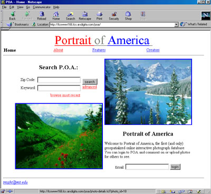Follow the advanced search link

[x=90, y=87]
